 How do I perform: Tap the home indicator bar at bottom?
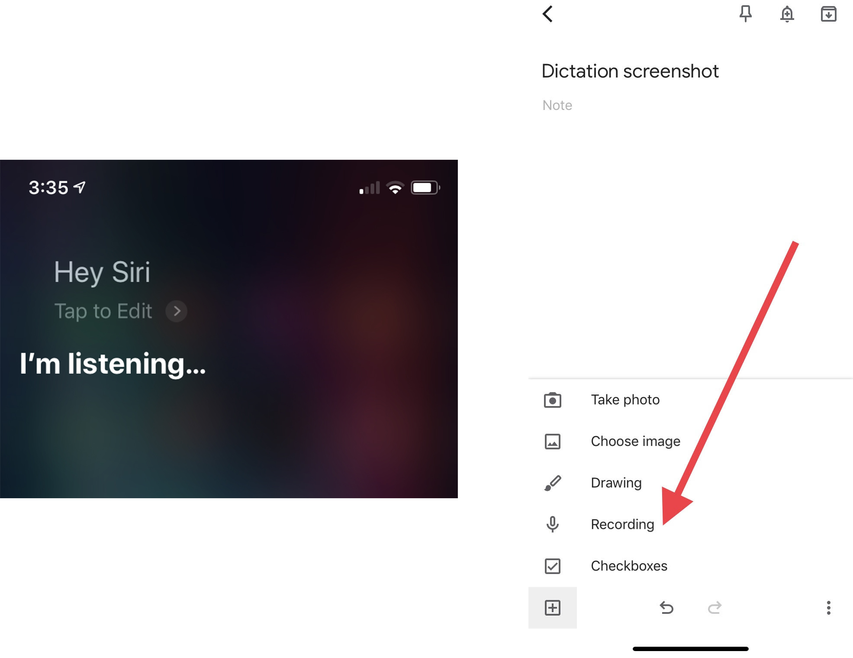click(691, 649)
